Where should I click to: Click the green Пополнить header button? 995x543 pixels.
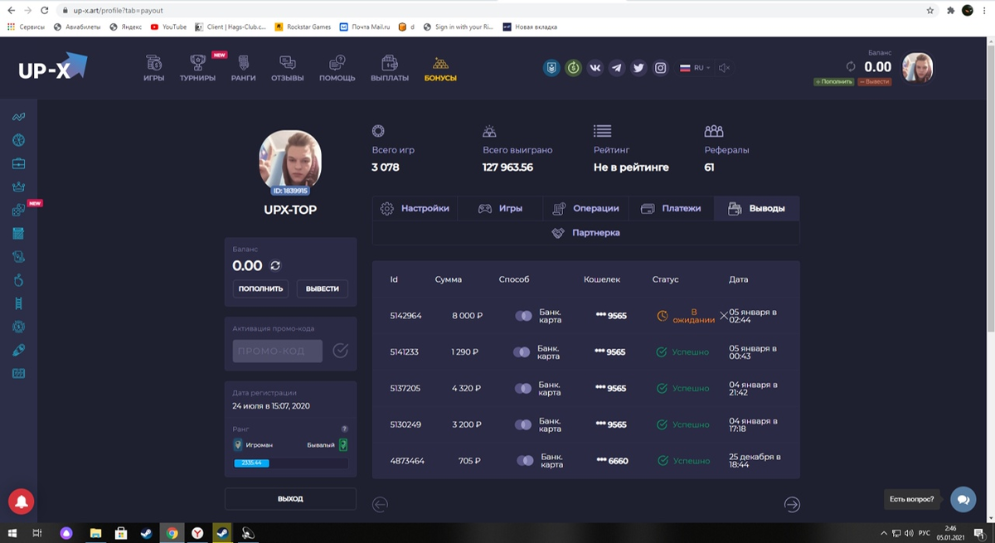tap(833, 82)
